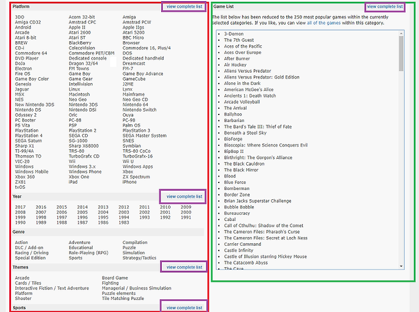Open Beneath a Steel Sky entry
This screenshot has width=419, height=312.
click(245, 133)
